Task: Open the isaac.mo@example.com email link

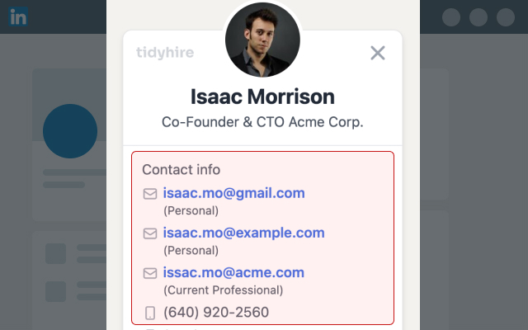Action: coord(244,233)
